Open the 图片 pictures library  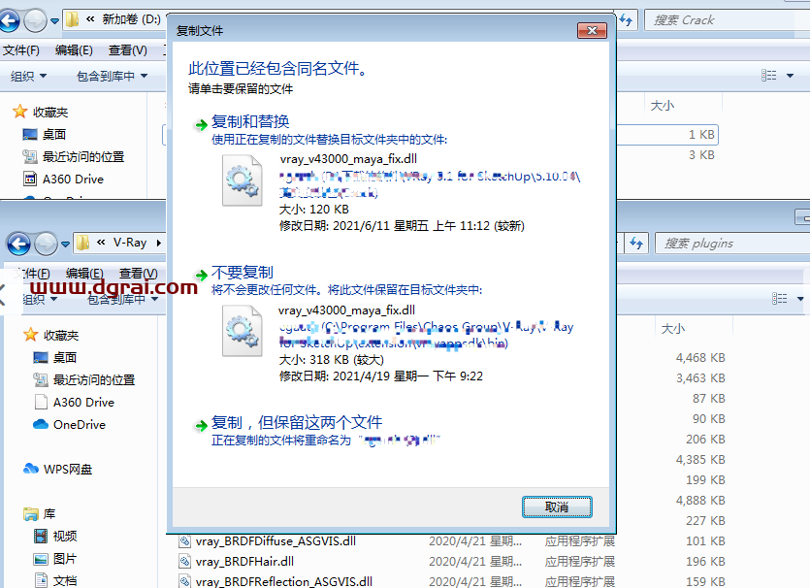(64, 558)
